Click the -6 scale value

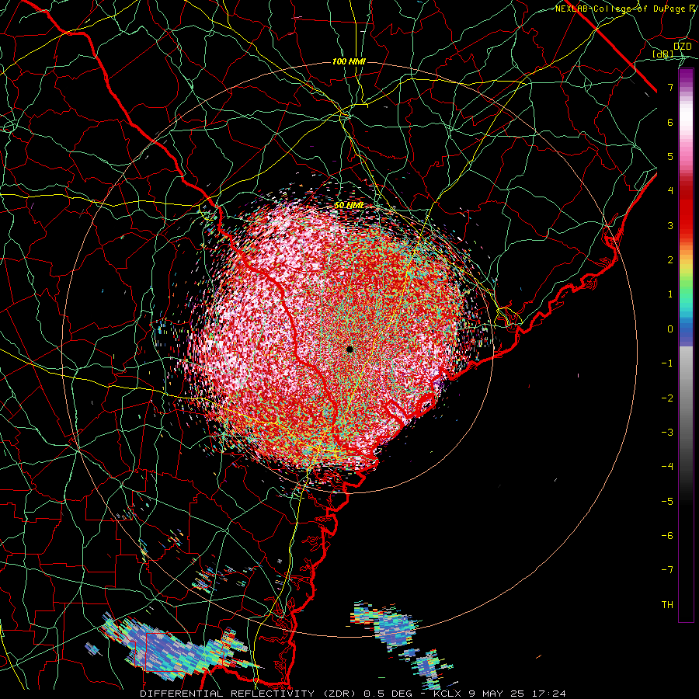pyautogui.click(x=667, y=536)
